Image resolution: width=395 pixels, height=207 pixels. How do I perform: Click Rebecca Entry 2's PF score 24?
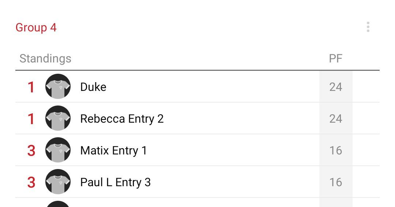(335, 119)
